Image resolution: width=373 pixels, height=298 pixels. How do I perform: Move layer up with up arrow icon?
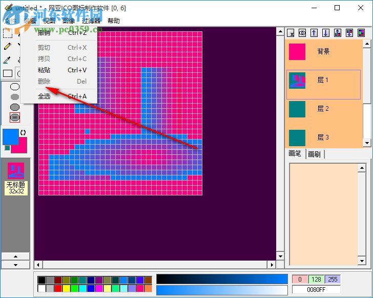(x=314, y=33)
